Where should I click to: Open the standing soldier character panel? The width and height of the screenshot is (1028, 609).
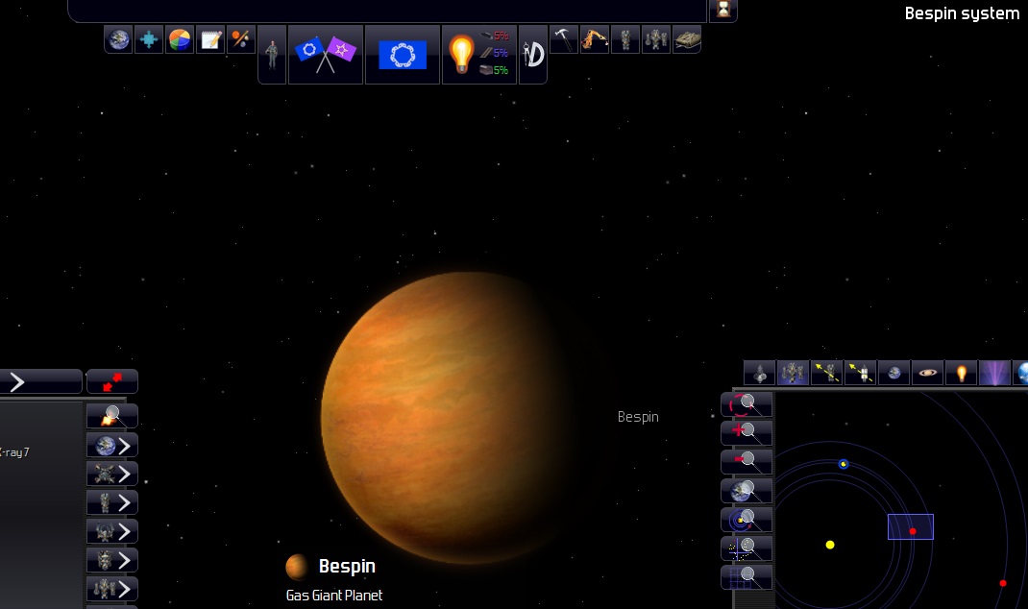coord(272,55)
